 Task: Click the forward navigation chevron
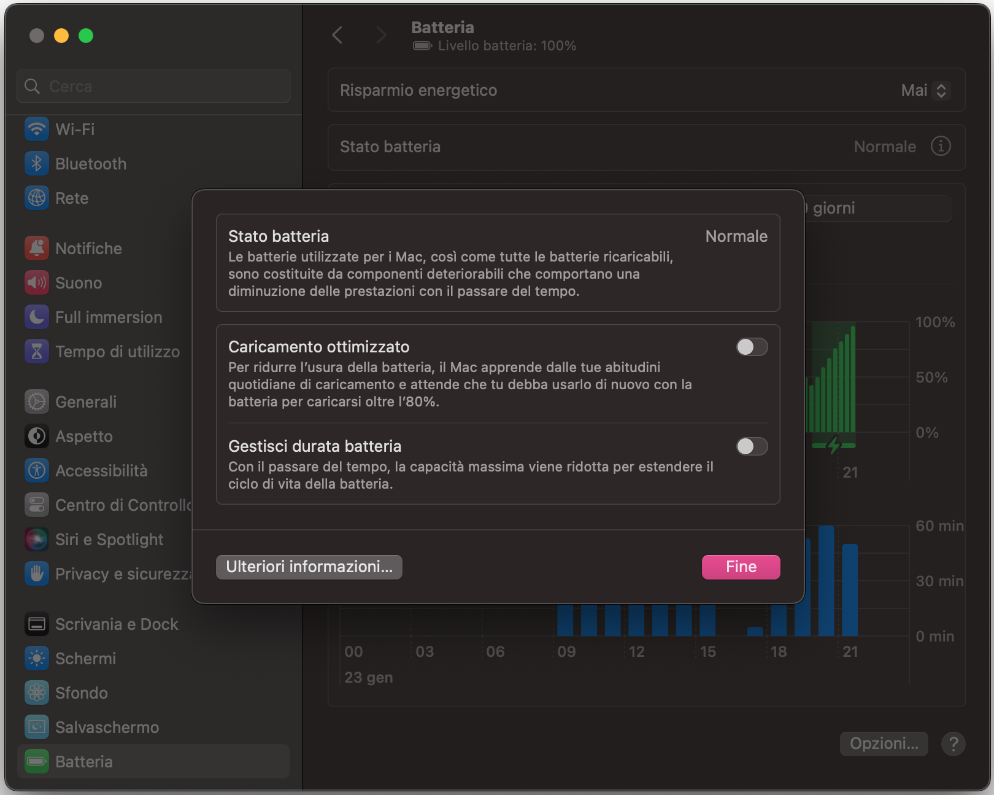point(381,35)
